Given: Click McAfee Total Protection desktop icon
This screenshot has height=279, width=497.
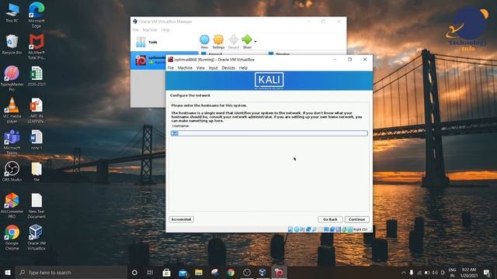Looking at the screenshot, I should click(x=36, y=46).
